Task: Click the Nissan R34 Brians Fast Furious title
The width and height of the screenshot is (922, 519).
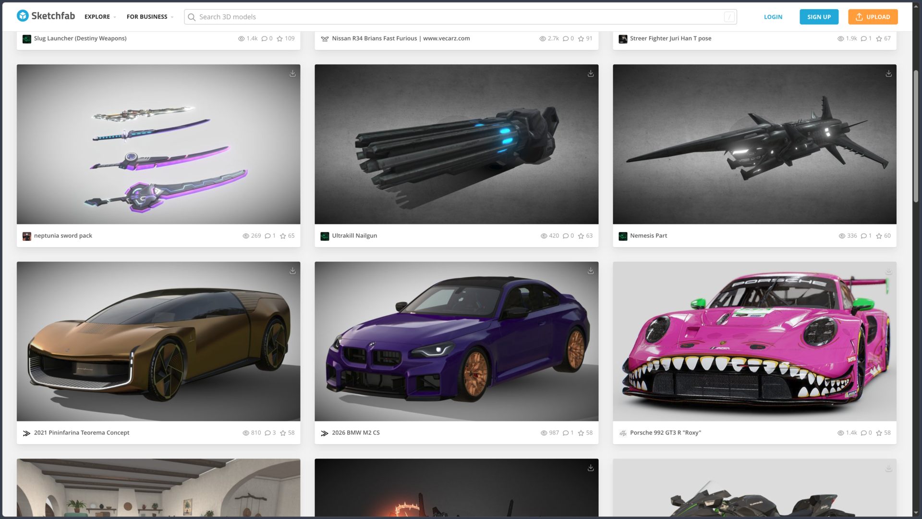Action: pyautogui.click(x=401, y=38)
